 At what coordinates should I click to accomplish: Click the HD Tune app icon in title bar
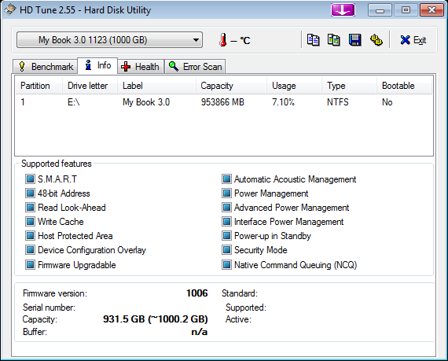tap(10, 10)
